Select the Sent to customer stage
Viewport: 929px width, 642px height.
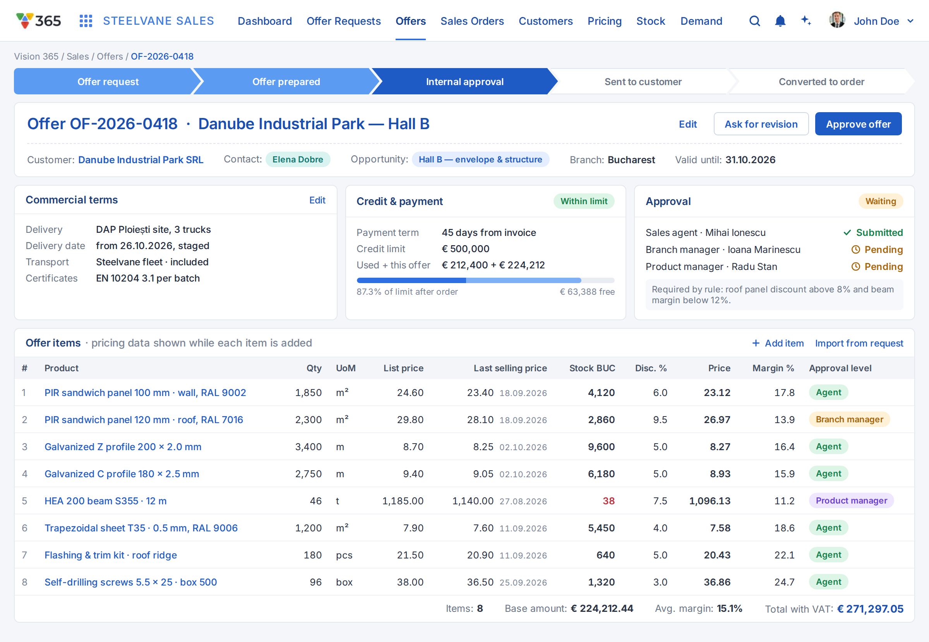pos(643,82)
